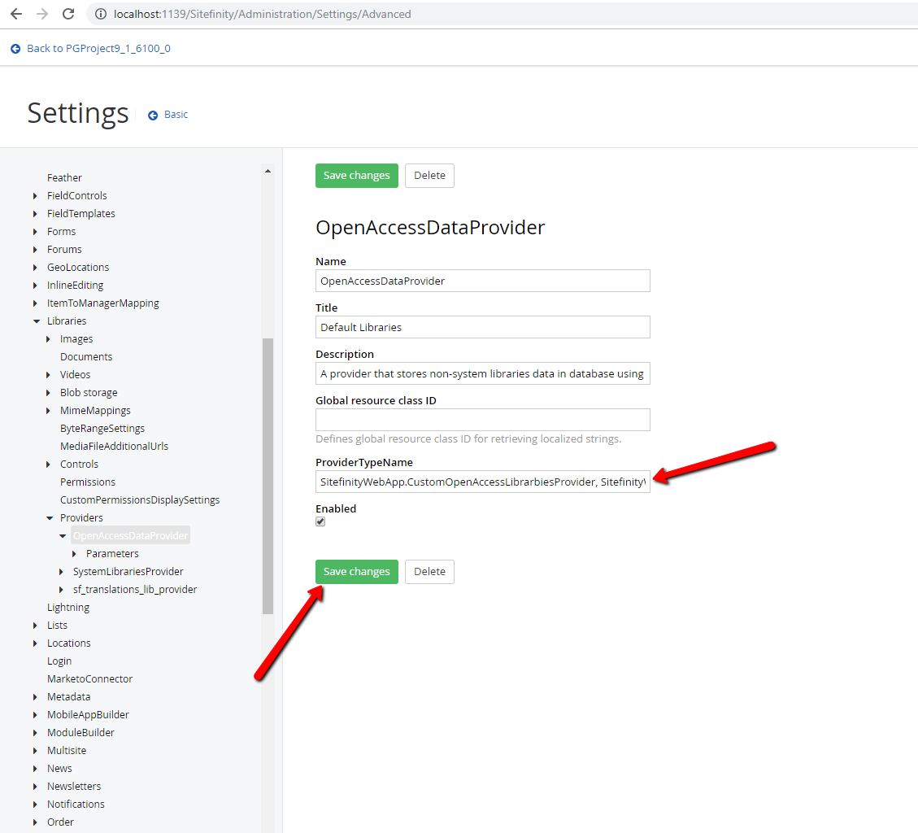Click the top Save changes button
The image size is (918, 833).
[356, 176]
